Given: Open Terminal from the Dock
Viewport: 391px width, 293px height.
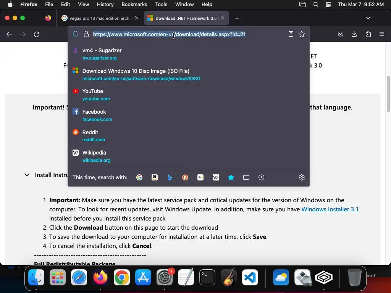Looking at the screenshot, I should [x=207, y=277].
